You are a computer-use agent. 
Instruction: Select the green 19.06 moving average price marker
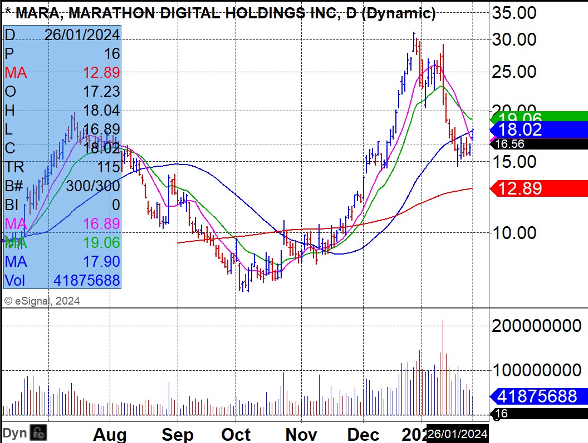pyautogui.click(x=539, y=117)
